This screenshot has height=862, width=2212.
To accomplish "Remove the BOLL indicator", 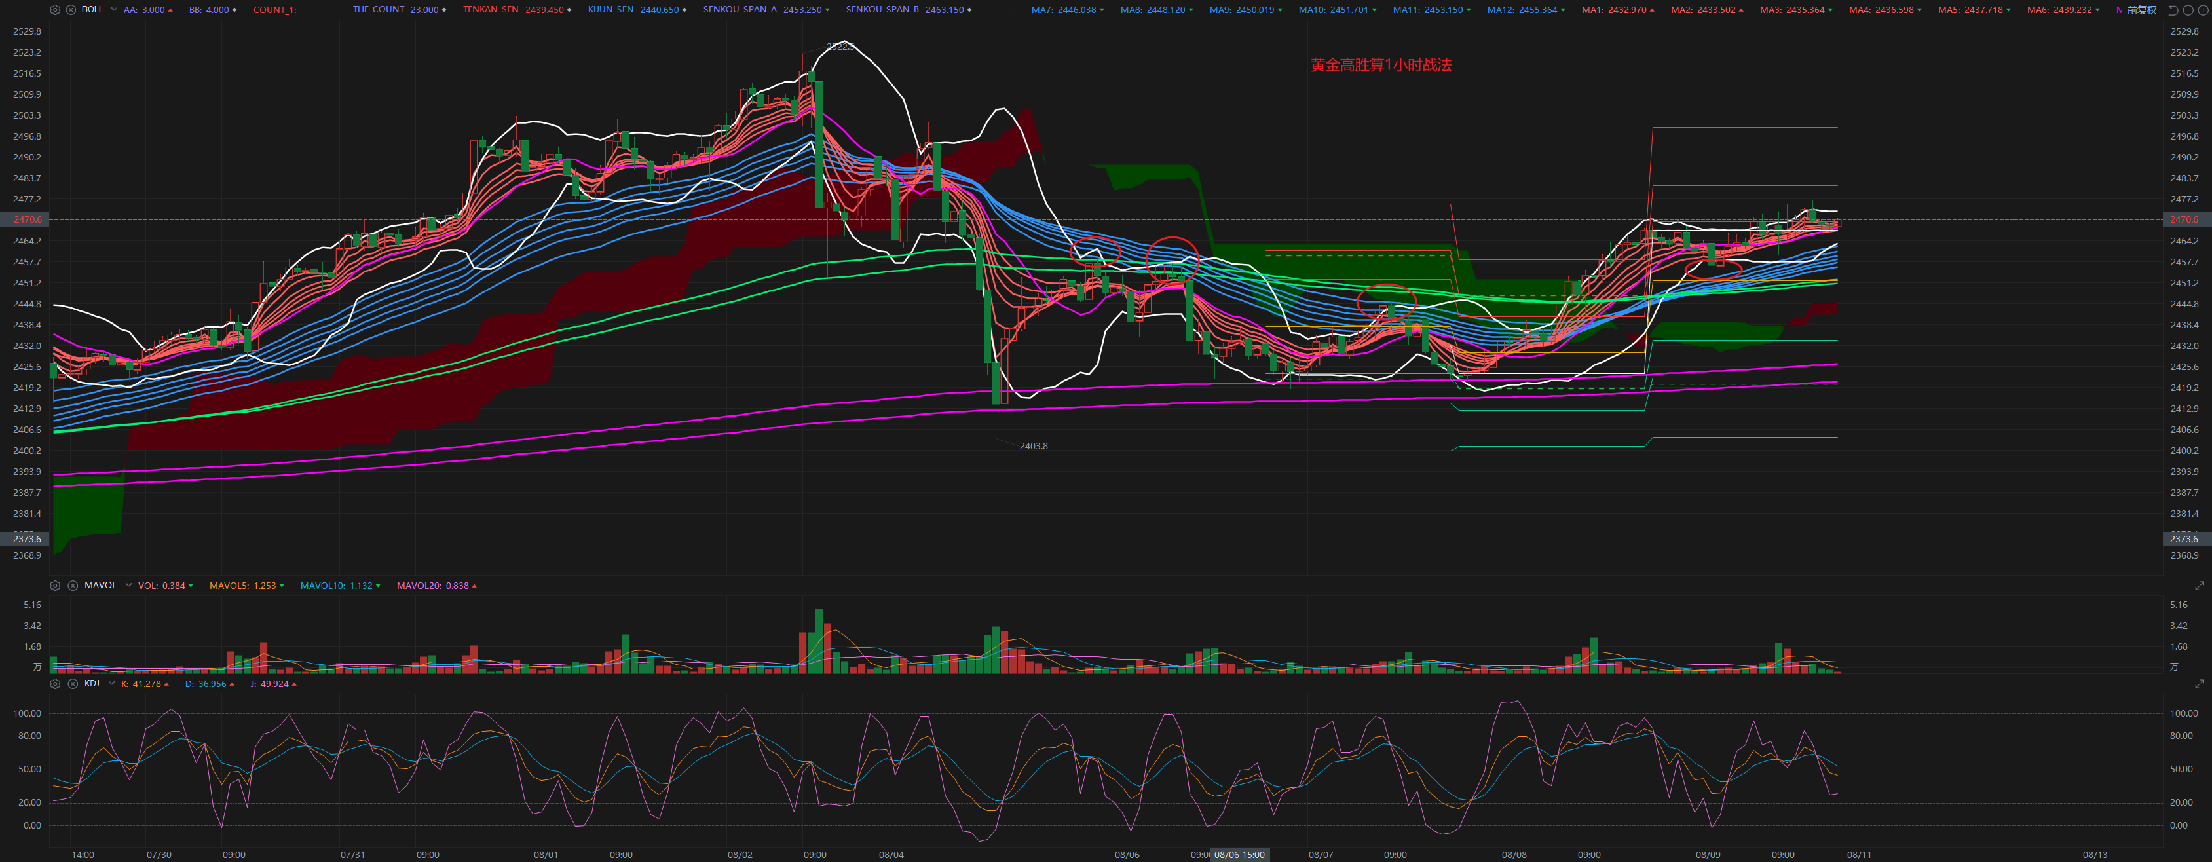I will (71, 9).
